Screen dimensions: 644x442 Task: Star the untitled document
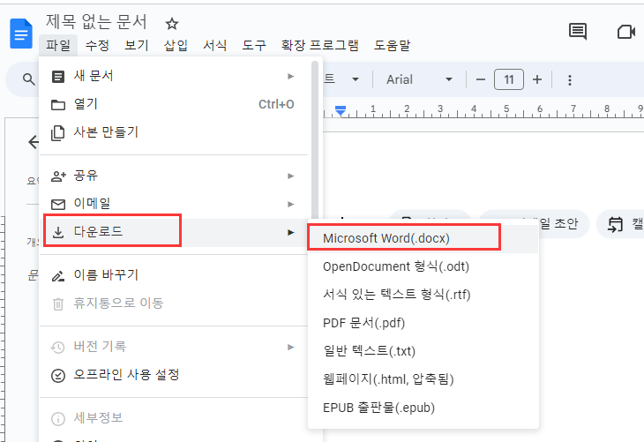pyautogui.click(x=172, y=23)
